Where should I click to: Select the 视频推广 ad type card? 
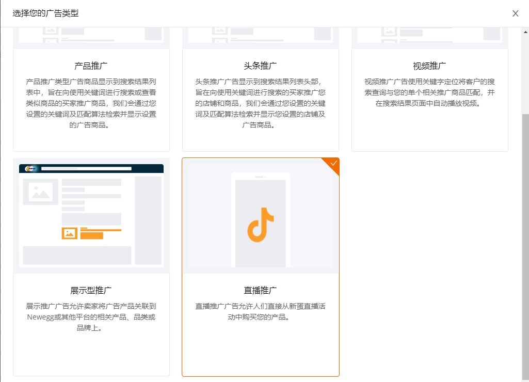(x=430, y=89)
